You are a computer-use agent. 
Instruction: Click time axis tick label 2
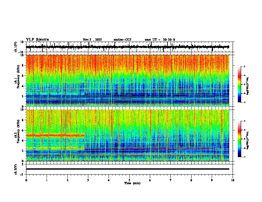tap(67, 180)
